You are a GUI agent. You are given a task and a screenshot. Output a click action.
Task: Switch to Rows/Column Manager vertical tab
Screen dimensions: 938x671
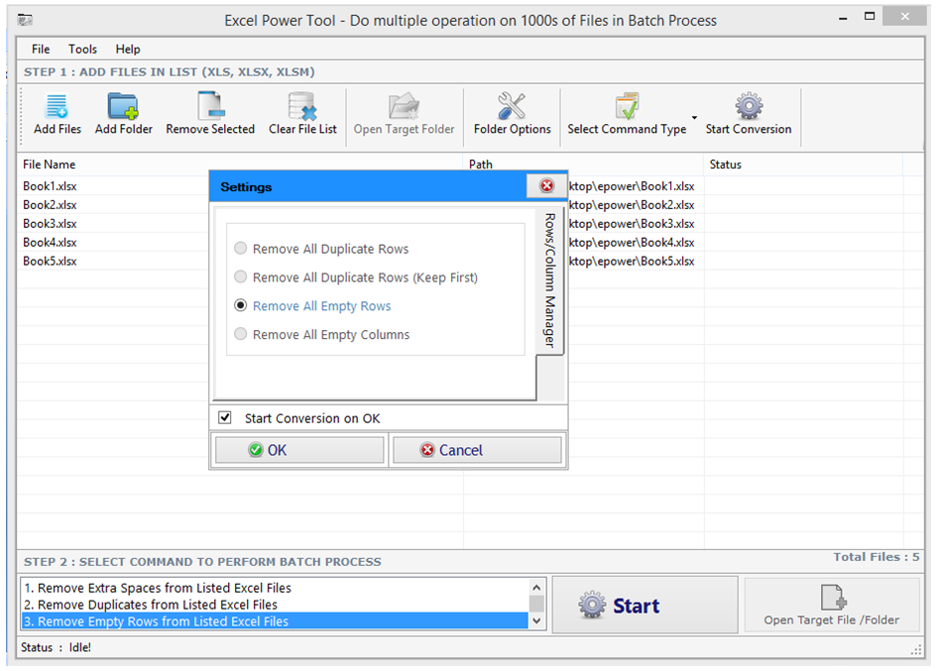[549, 280]
